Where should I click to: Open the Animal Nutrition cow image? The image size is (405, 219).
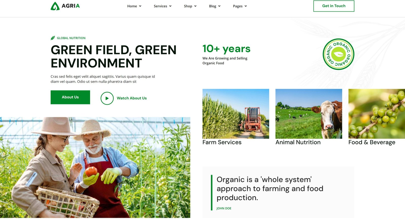309,114
